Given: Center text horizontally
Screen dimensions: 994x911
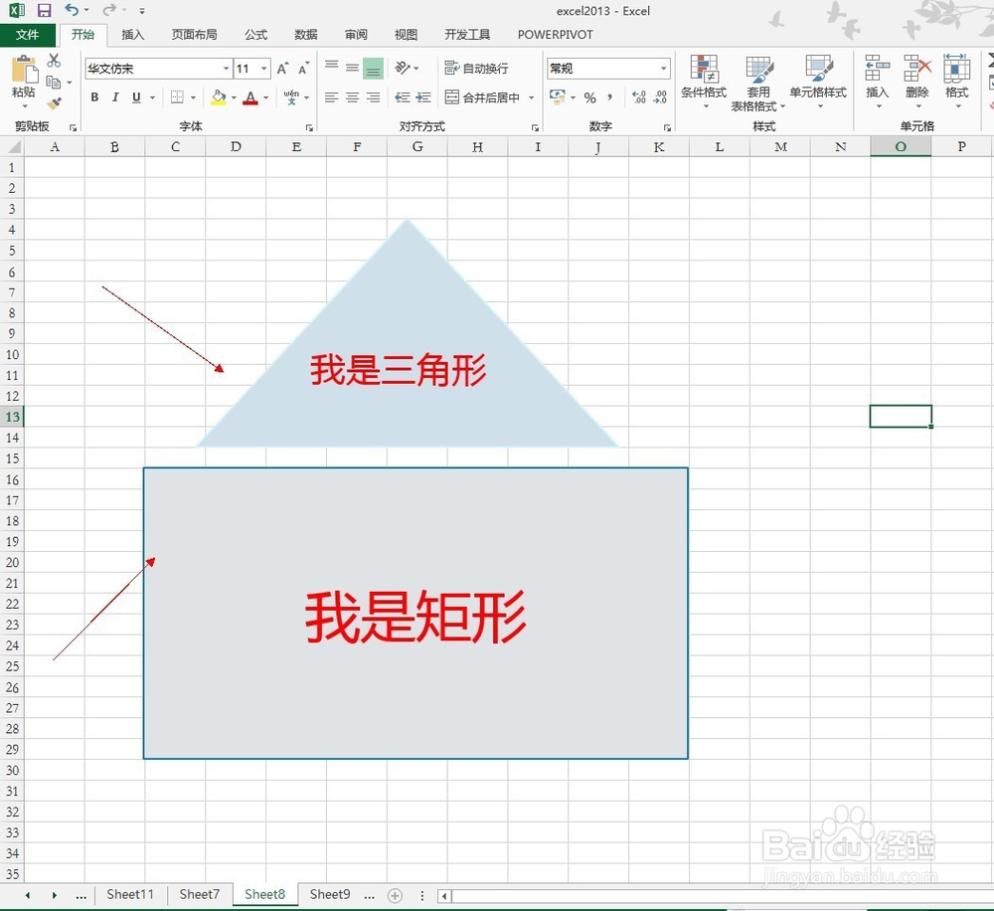Looking at the screenshot, I should (x=353, y=97).
